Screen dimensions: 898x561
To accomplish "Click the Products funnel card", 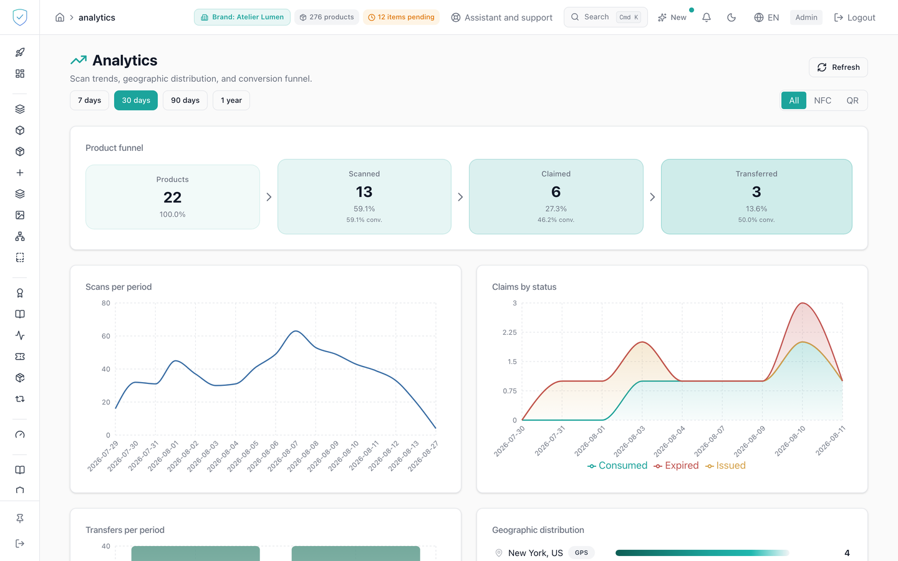I will [x=173, y=197].
